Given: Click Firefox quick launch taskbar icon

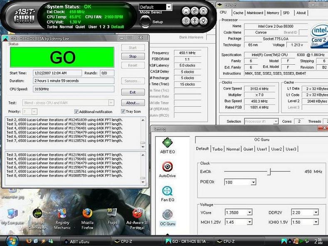Looking at the screenshot, I should click(x=29, y=241).
